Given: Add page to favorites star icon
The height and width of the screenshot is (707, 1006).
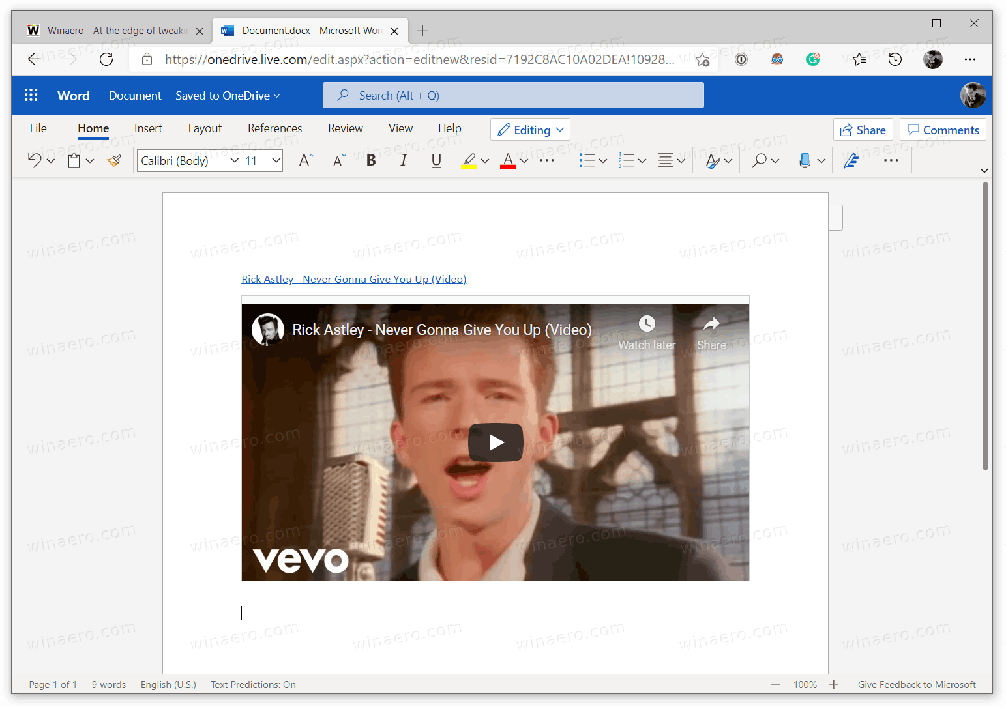Looking at the screenshot, I should coord(702,59).
